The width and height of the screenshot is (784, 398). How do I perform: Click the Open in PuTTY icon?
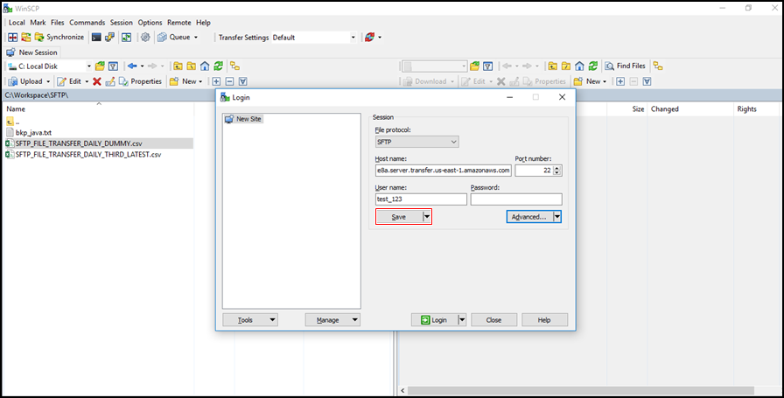click(109, 37)
